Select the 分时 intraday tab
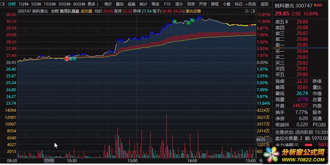The height and width of the screenshot is (165, 330). click(x=12, y=4)
